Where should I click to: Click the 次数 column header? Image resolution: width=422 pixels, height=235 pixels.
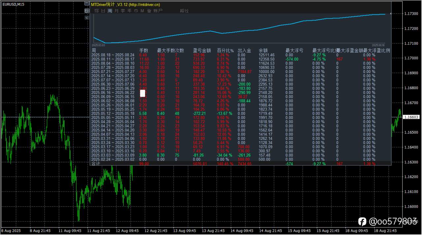pos(180,51)
